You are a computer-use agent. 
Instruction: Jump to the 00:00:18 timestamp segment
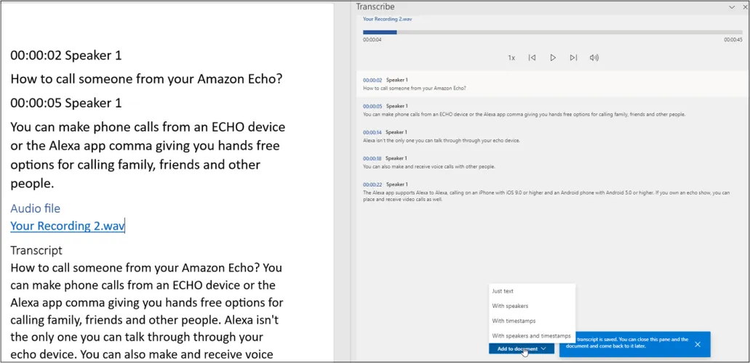point(372,158)
